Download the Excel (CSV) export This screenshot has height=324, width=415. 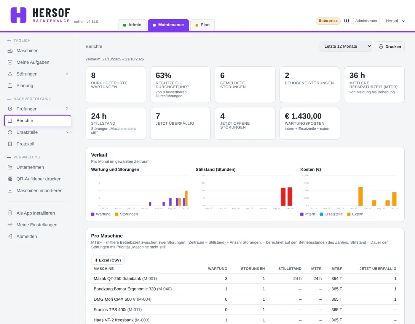108,260
